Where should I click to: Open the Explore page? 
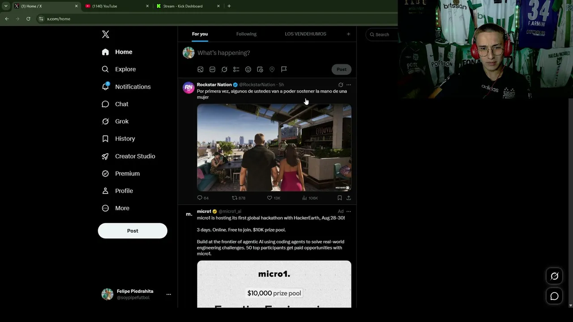[x=119, y=69]
